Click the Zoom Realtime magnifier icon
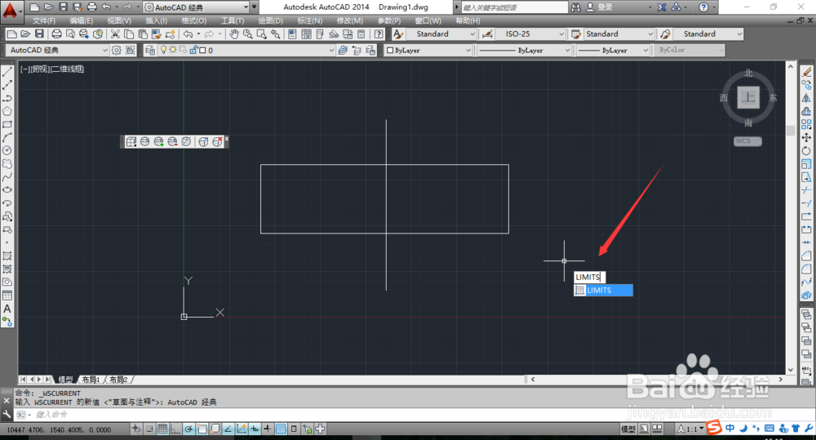This screenshot has height=440, width=816. pyautogui.click(x=248, y=33)
